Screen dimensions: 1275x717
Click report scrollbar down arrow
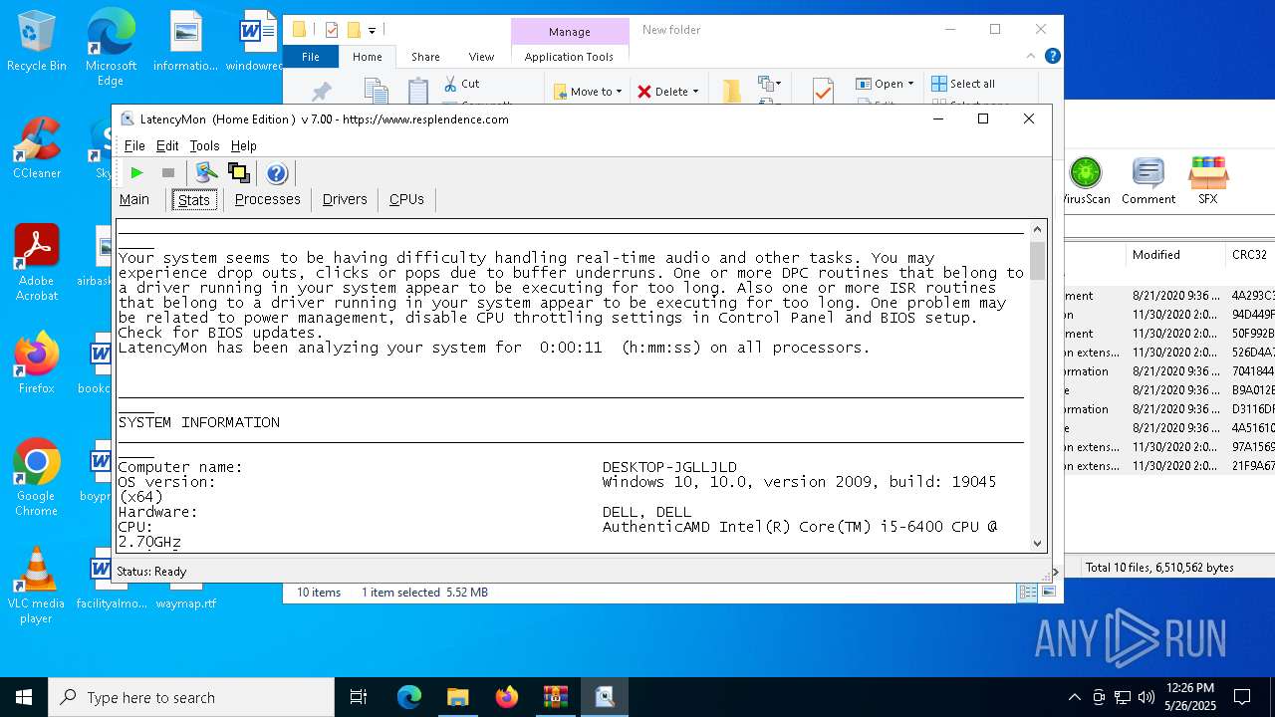1037,544
